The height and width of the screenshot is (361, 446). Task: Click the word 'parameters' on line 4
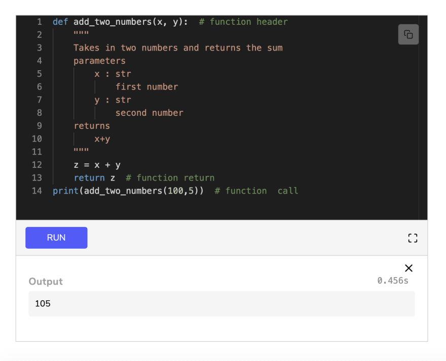tap(99, 61)
